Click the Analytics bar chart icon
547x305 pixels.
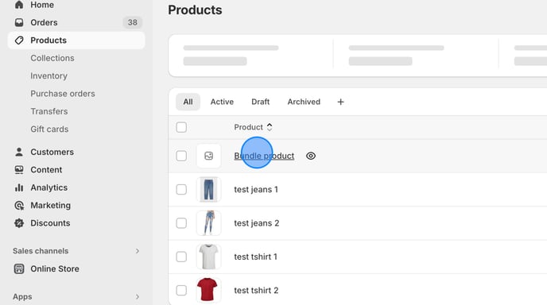(19, 187)
